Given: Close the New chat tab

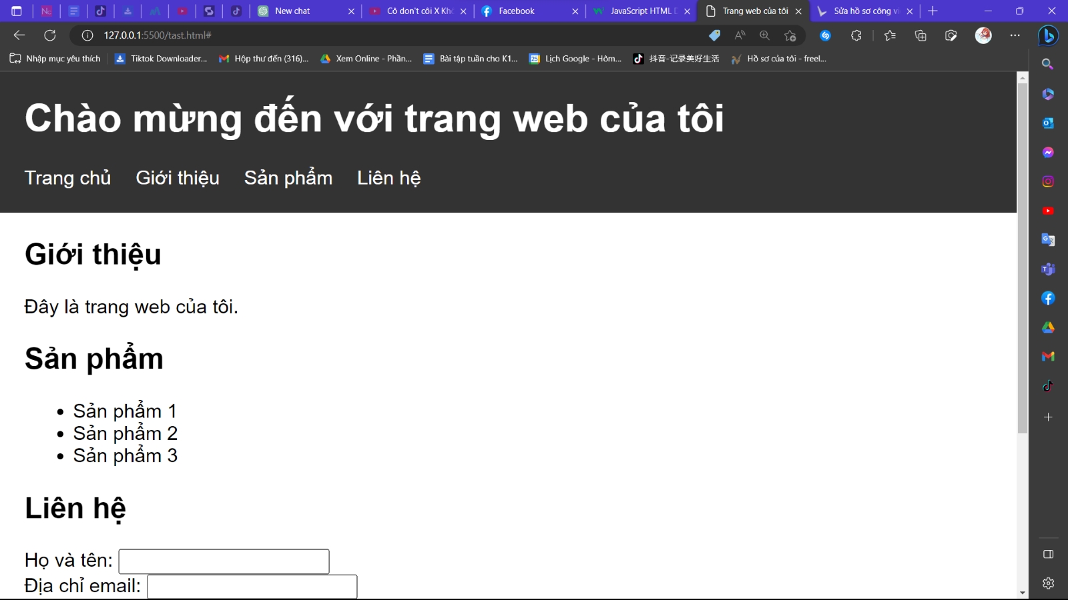Looking at the screenshot, I should [351, 11].
